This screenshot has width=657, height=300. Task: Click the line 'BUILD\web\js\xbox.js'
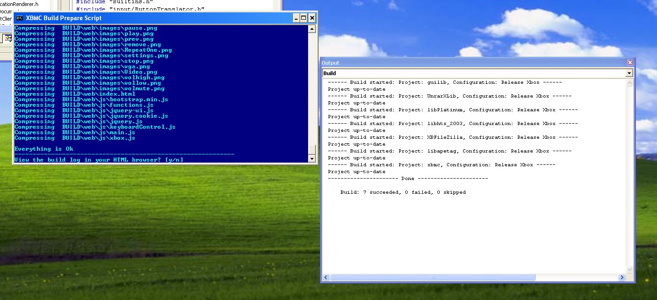tap(75, 138)
